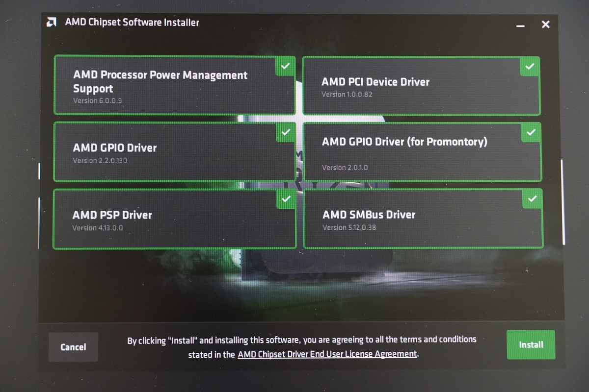The width and height of the screenshot is (589, 392).
Task: Choose the AMD PSP Driver card title
Action: 112,215
